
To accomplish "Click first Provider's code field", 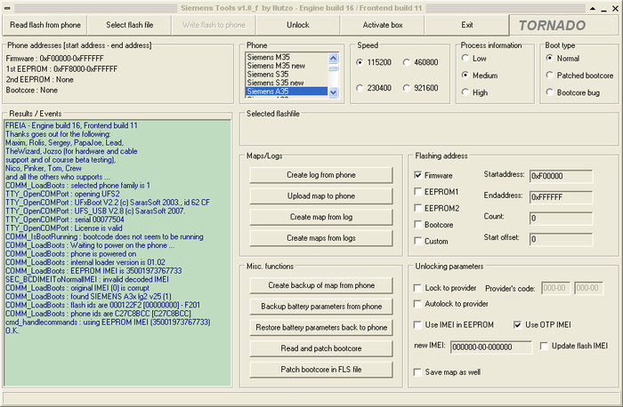I will pos(555,288).
